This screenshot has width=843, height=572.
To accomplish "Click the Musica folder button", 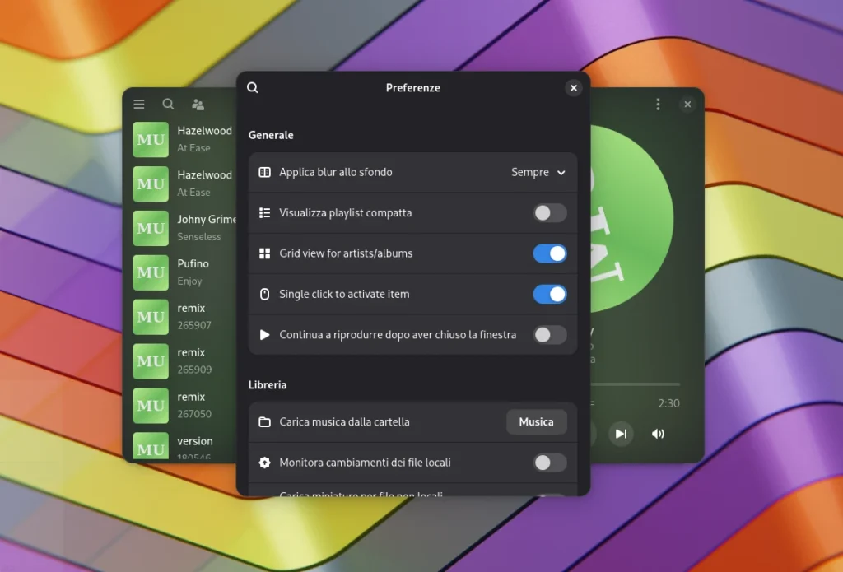I will (x=536, y=422).
